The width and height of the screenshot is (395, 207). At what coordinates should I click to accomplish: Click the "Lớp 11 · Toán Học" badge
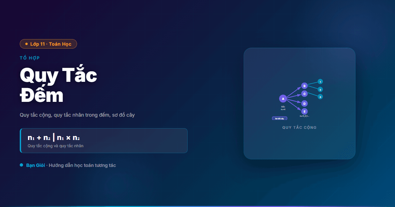[x=48, y=44]
